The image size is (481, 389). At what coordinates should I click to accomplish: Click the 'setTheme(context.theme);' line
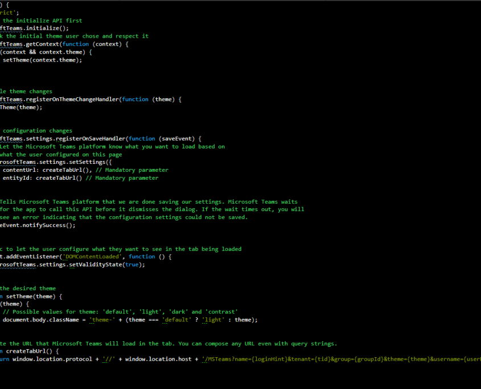[x=42, y=60]
